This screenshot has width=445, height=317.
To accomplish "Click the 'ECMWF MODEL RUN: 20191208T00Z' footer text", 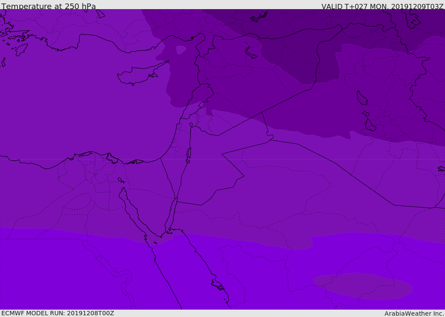I will coord(58,313).
